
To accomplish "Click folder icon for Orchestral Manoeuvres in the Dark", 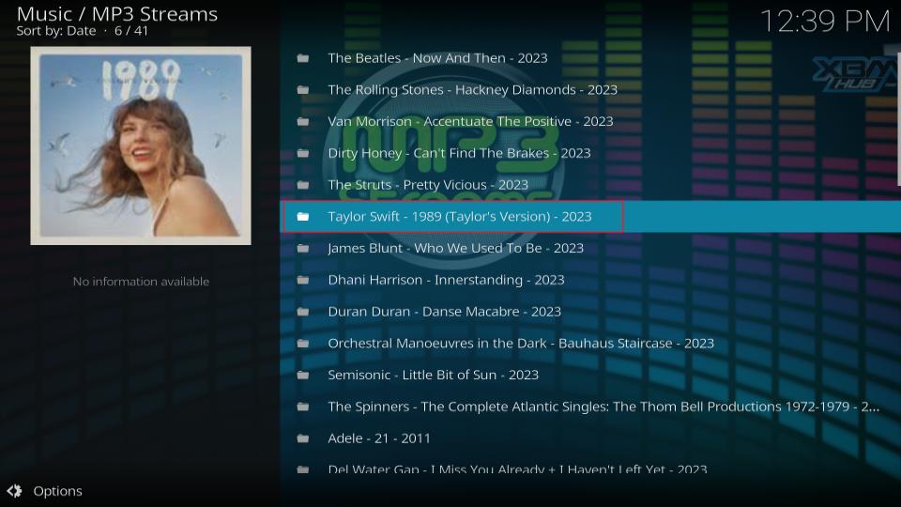I will 303,344.
